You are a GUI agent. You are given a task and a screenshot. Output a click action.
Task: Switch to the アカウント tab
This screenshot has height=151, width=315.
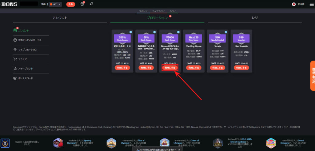(x=60, y=18)
